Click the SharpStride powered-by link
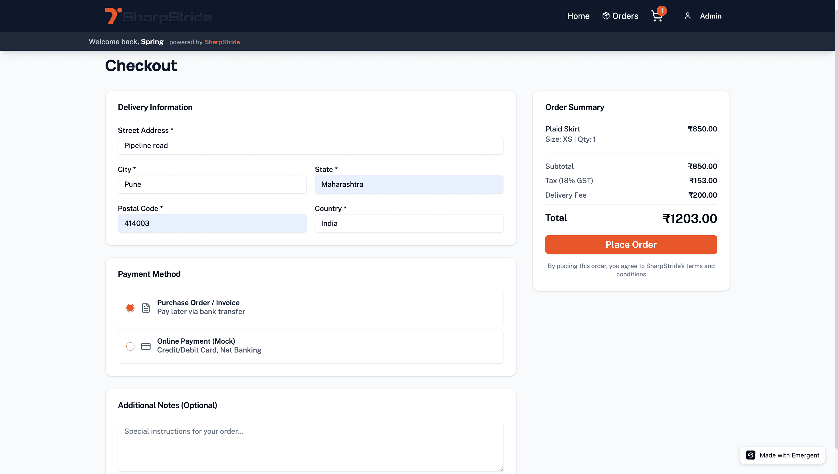Image resolution: width=838 pixels, height=474 pixels. (222, 42)
